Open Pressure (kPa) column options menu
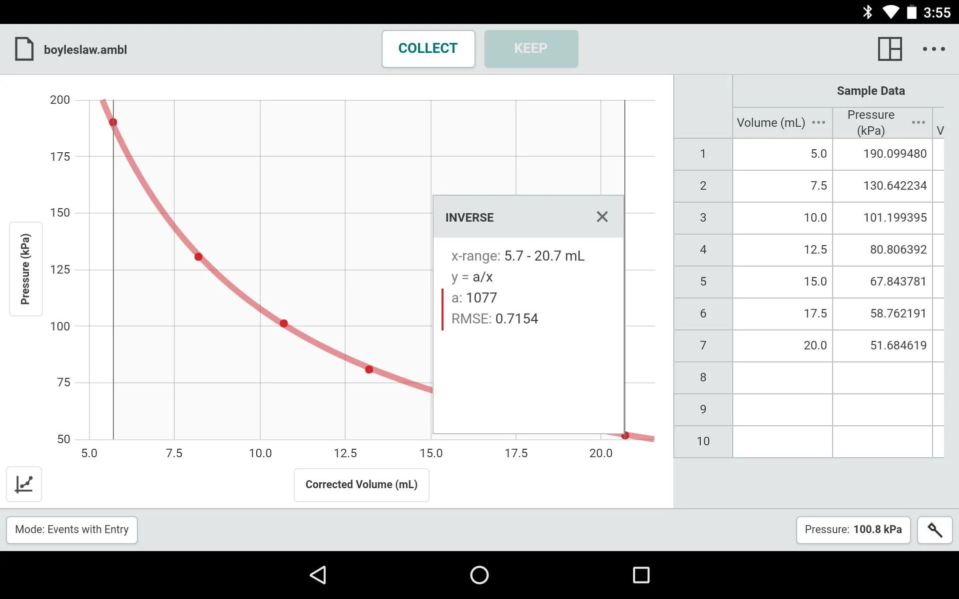Viewport: 959px width, 599px height. point(918,122)
